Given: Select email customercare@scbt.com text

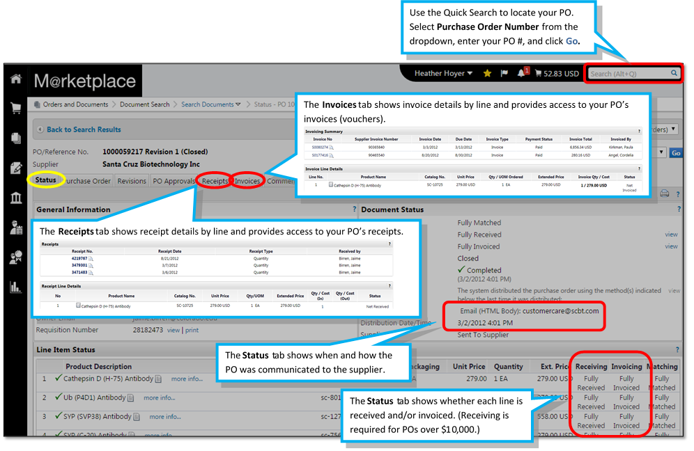Looking at the screenshot, I should pyautogui.click(x=560, y=311).
